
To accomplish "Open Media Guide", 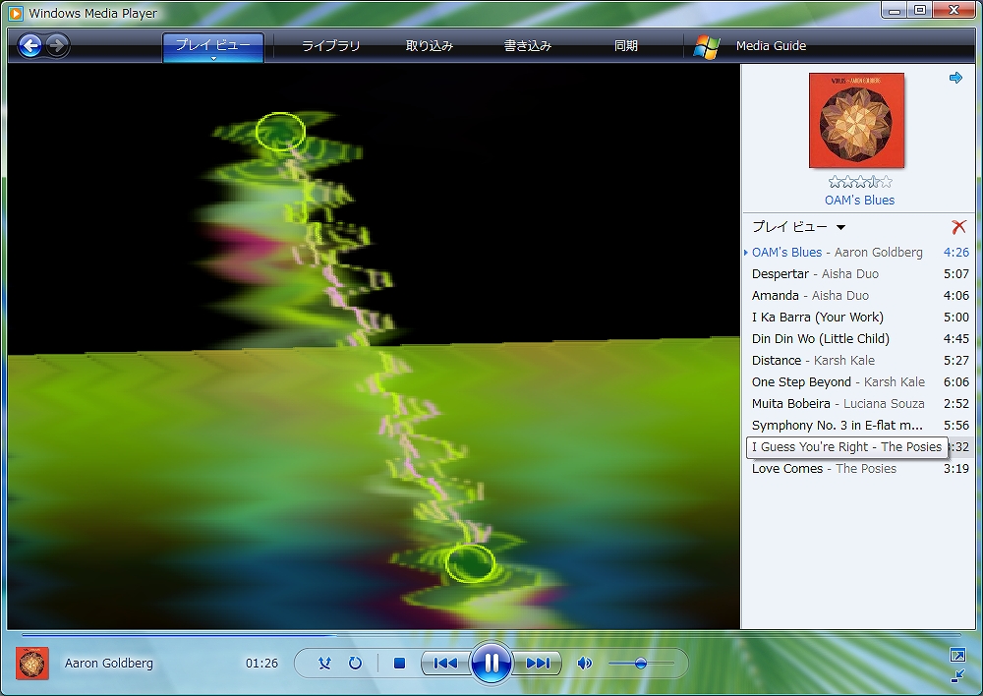I will click(770, 46).
